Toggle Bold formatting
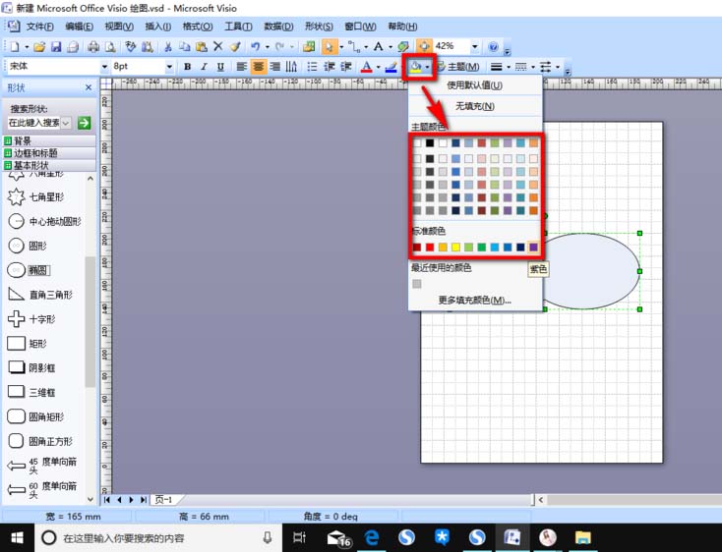Image resolution: width=722 pixels, height=552 pixels. pos(188,67)
